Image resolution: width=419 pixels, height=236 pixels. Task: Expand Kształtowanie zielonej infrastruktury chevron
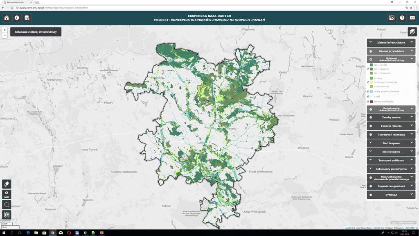pyautogui.click(x=412, y=109)
